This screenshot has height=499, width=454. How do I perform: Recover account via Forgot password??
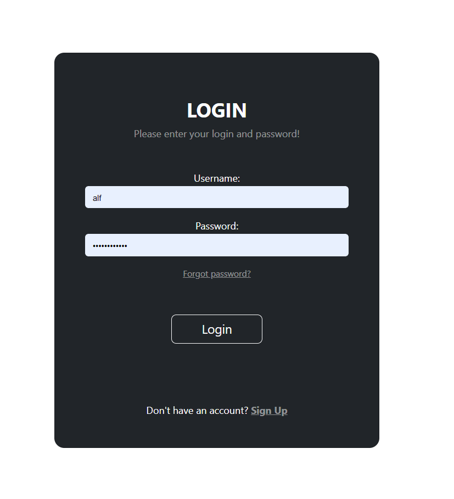point(217,274)
